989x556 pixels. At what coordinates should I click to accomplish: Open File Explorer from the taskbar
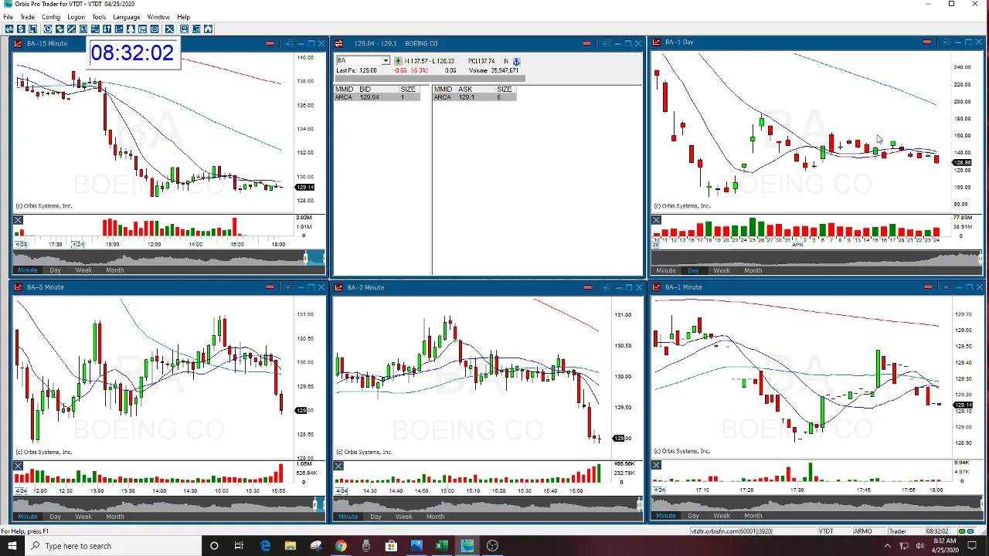291,546
